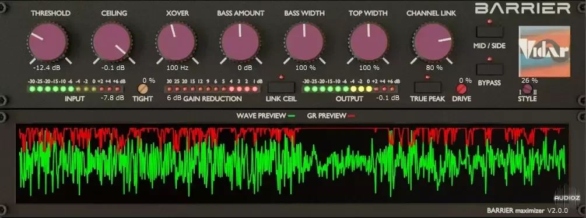This screenshot has width=586, height=218.
Task: Toggle the BYPASS button
Action: (x=490, y=69)
